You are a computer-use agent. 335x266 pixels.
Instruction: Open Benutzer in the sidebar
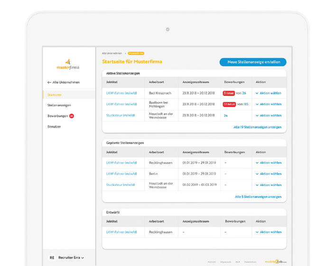tap(54, 127)
